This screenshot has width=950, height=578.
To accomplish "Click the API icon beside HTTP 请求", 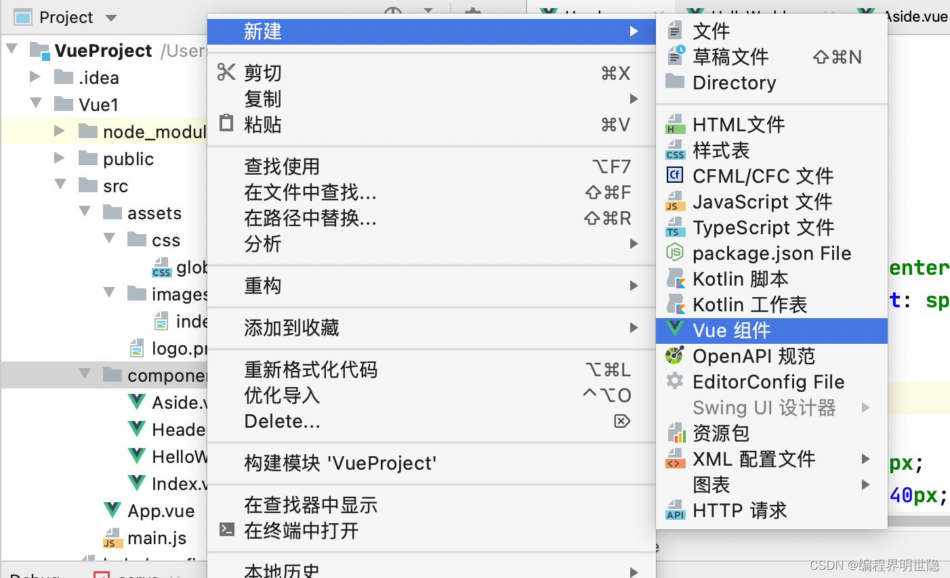I will coord(675,510).
